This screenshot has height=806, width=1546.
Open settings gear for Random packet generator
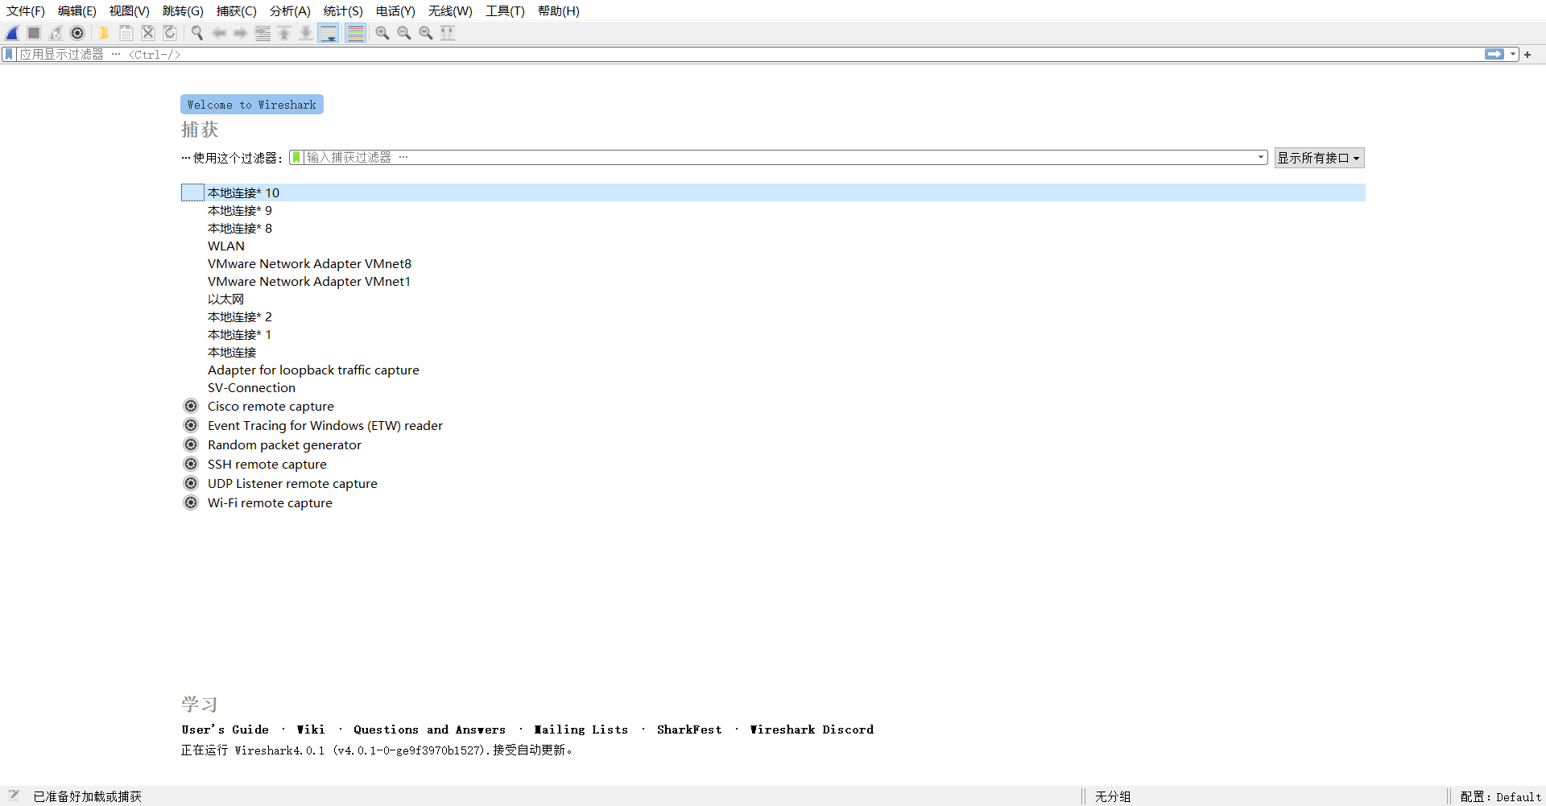pyautogui.click(x=191, y=444)
